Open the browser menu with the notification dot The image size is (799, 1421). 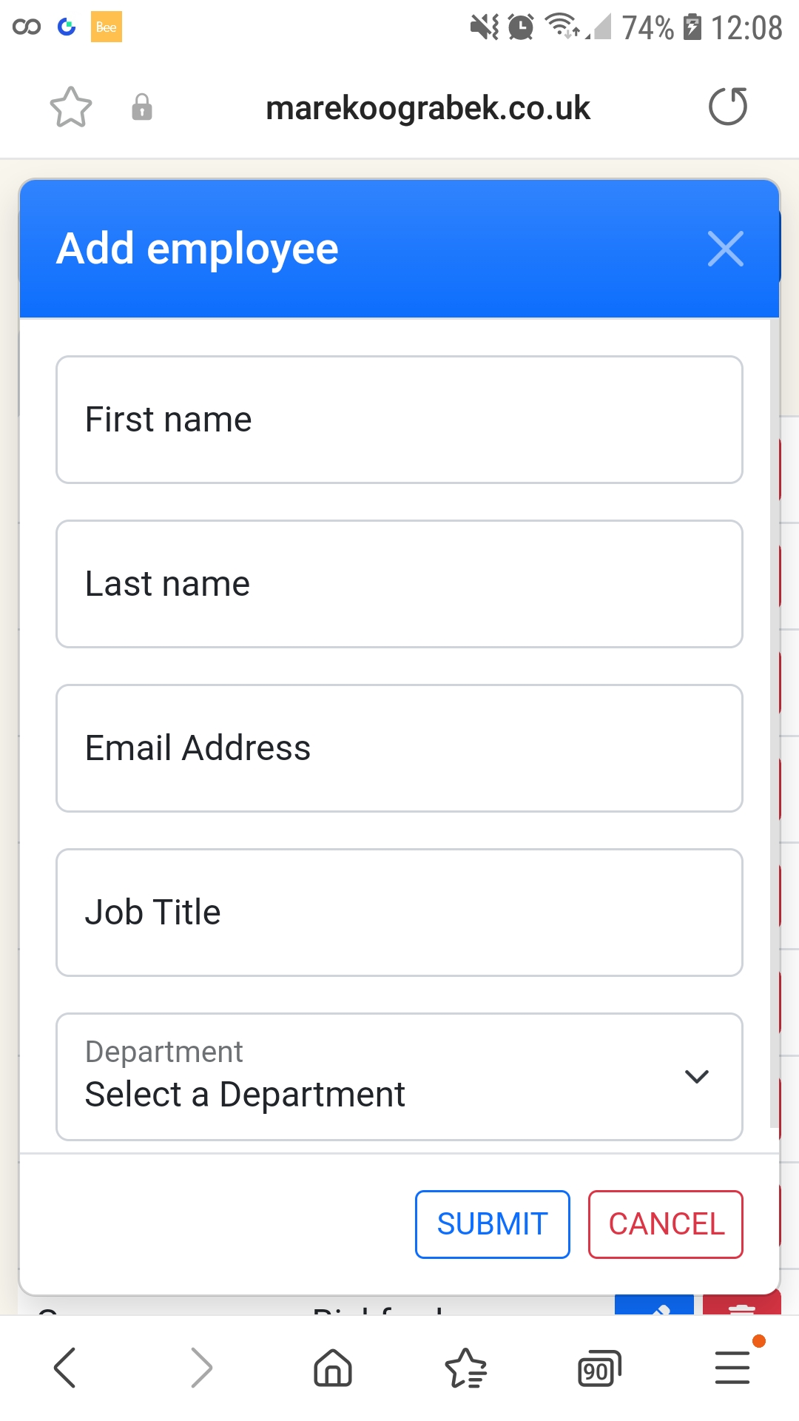coord(731,1368)
